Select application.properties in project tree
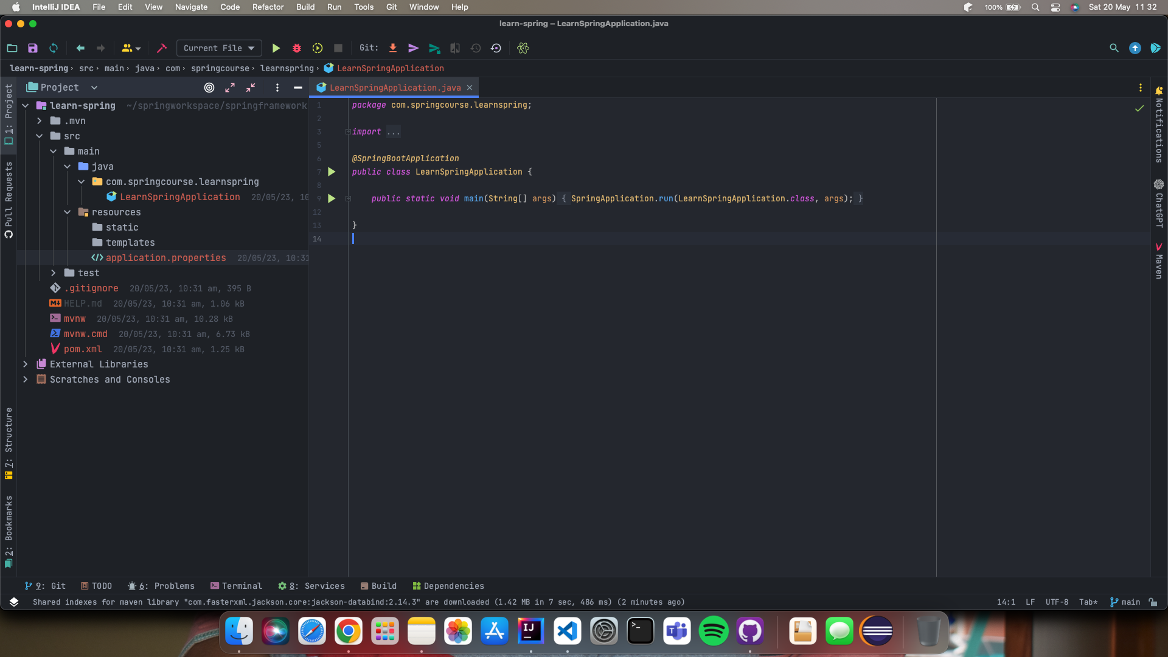The height and width of the screenshot is (657, 1168). (165, 258)
